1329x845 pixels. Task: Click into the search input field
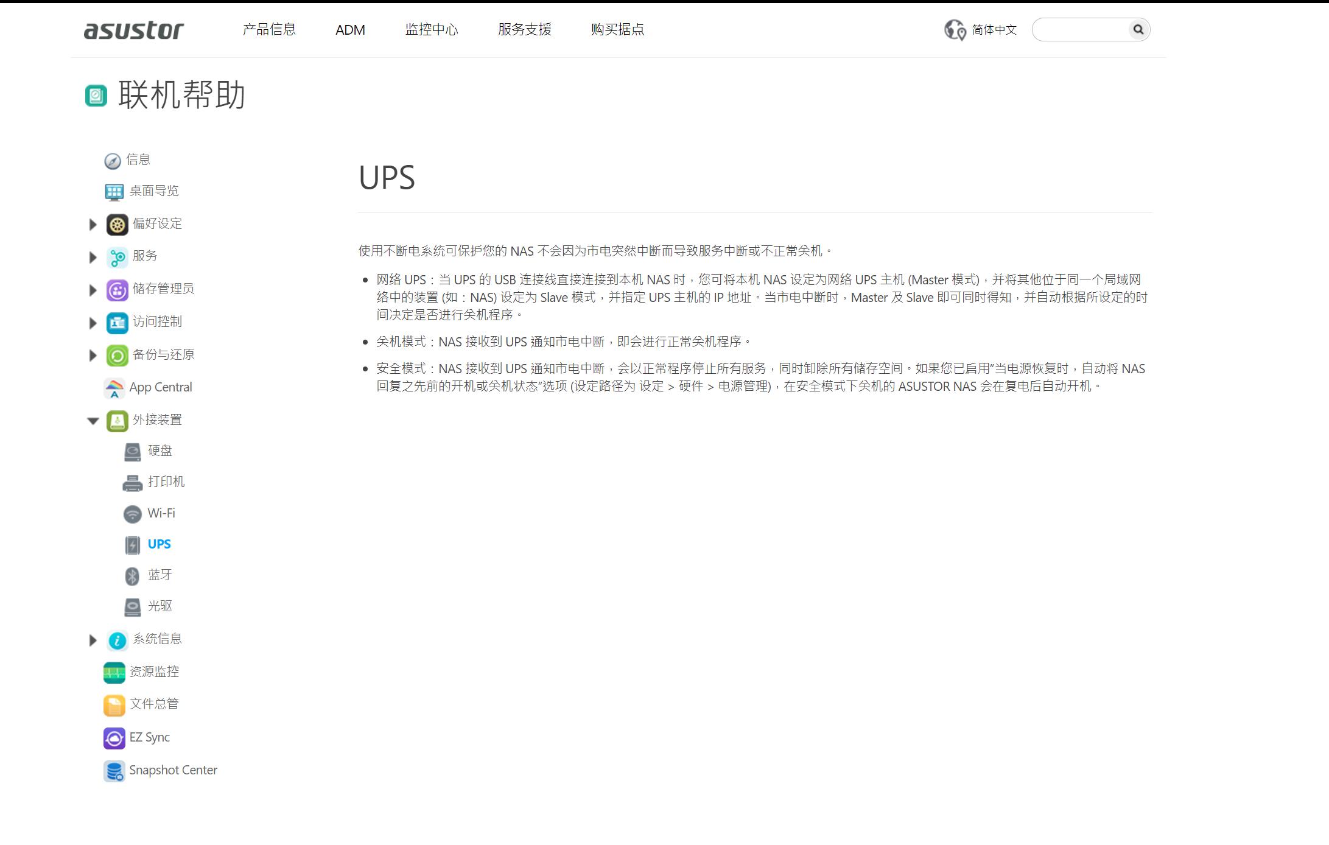click(x=1080, y=29)
